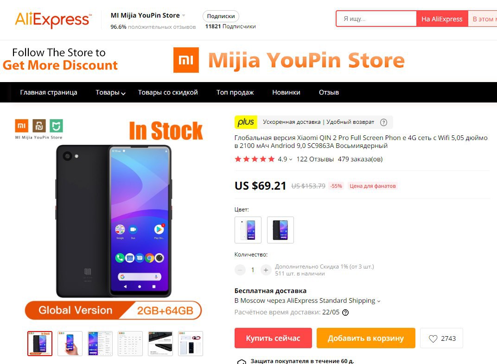
Task: Click the AliExpress logo
Action: 53,19
